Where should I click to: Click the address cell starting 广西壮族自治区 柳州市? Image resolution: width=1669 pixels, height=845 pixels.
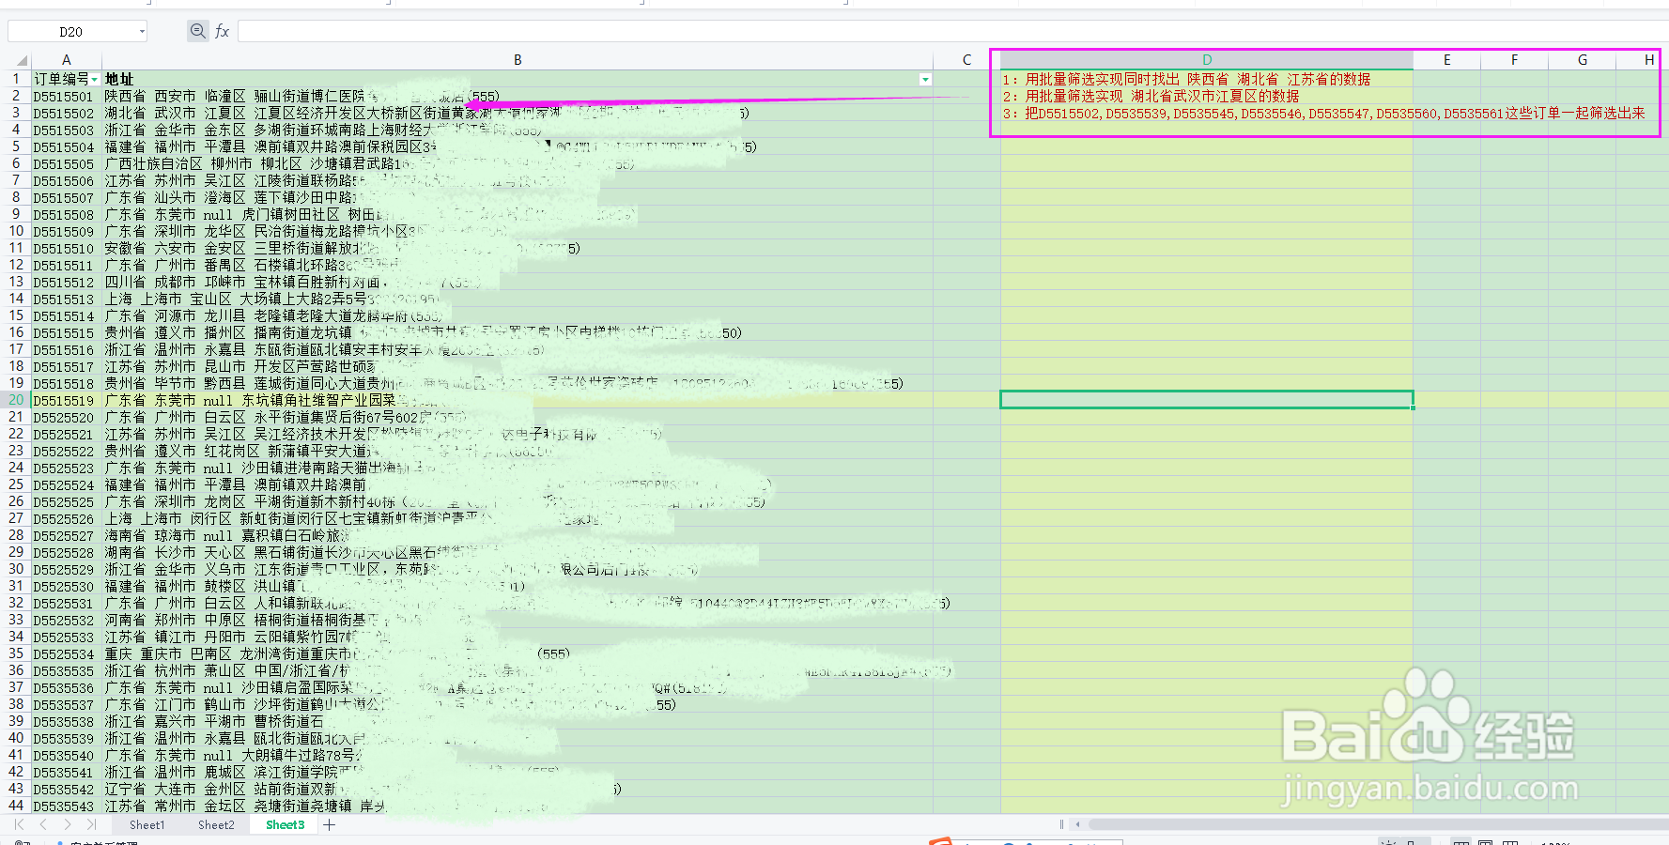pos(518,163)
